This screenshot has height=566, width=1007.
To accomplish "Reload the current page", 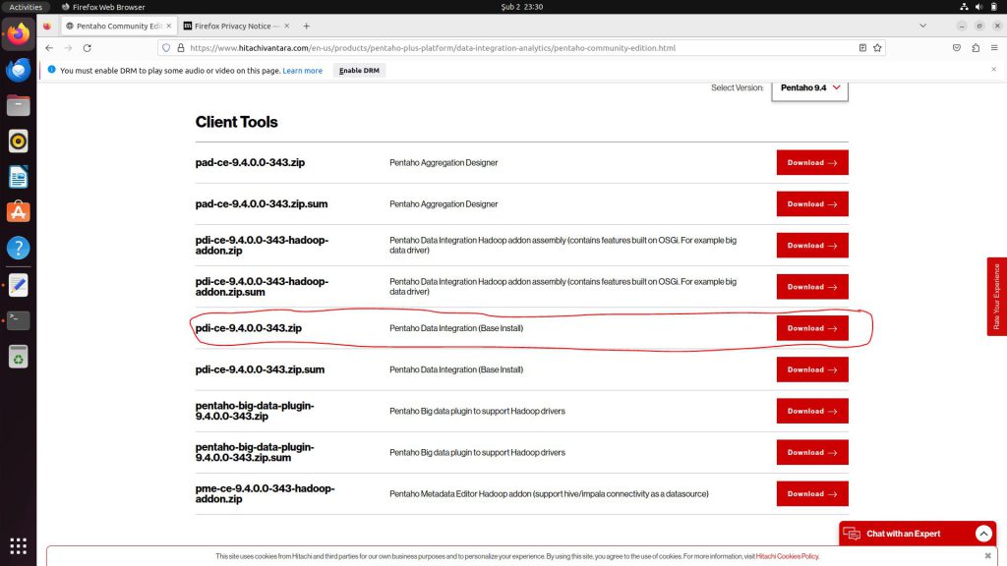I will (x=88, y=48).
